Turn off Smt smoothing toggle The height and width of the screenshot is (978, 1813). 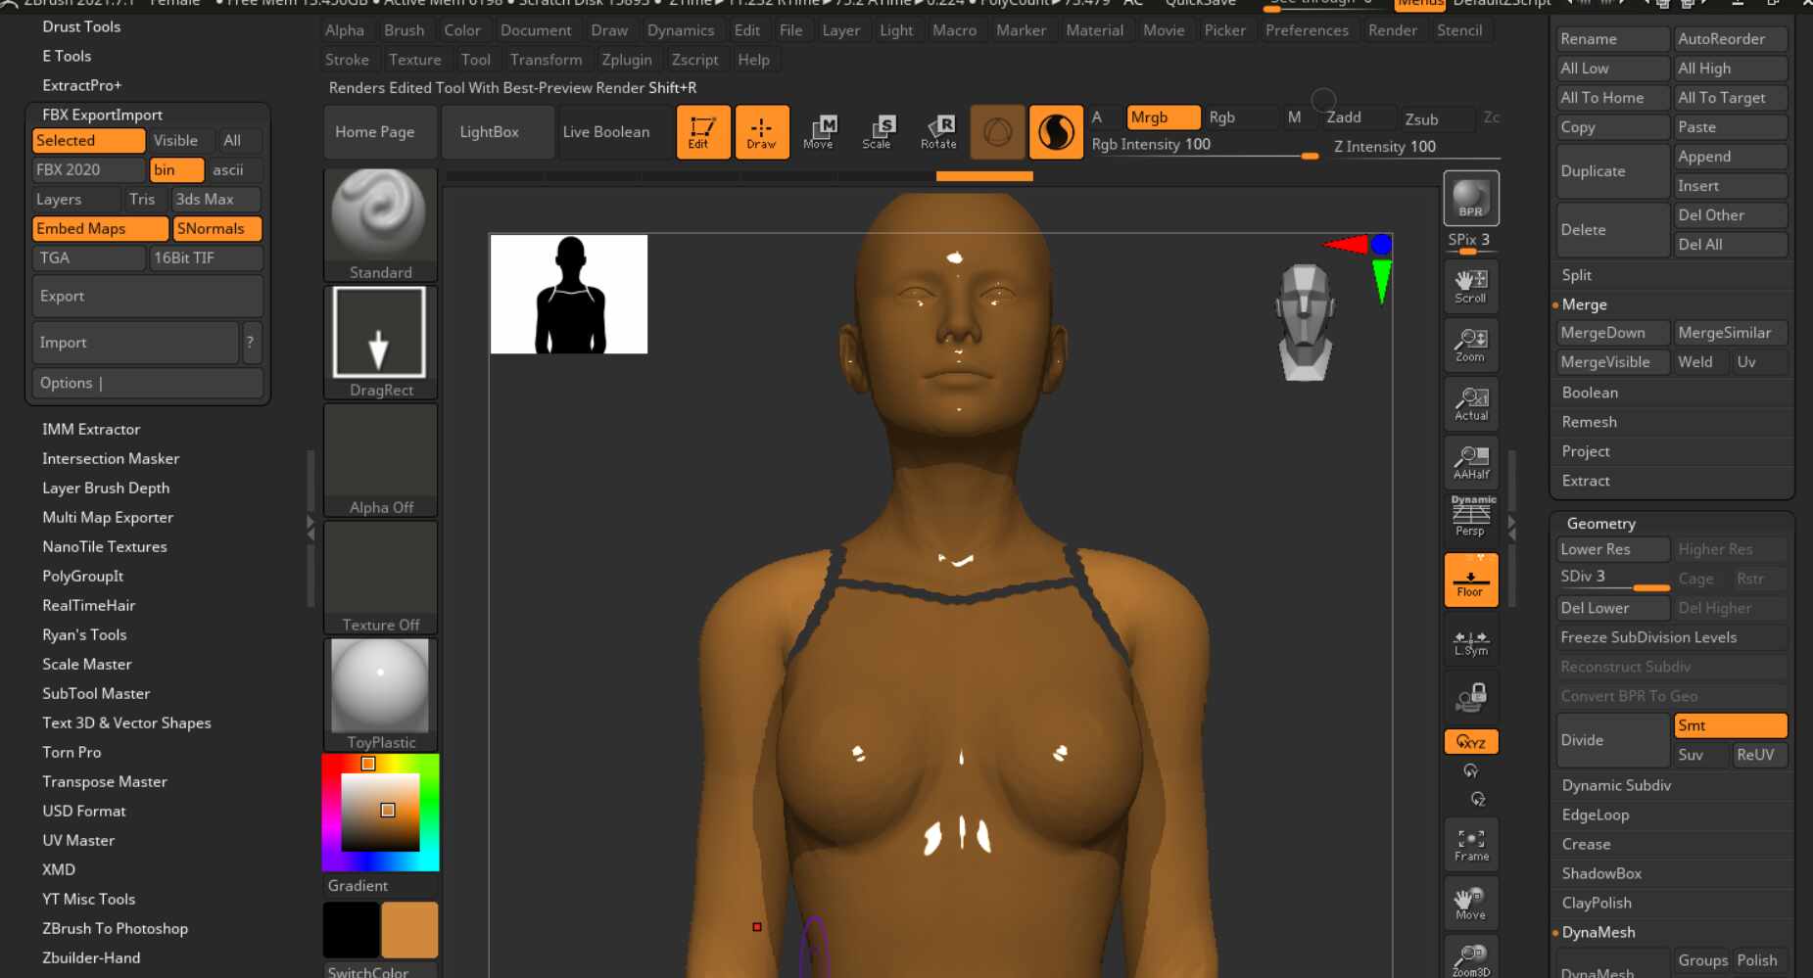coord(1730,725)
